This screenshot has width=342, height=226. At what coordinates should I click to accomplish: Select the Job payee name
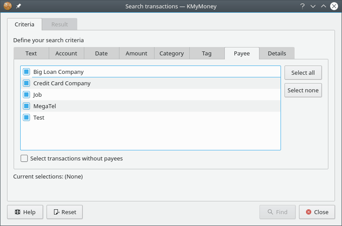tap(37, 95)
